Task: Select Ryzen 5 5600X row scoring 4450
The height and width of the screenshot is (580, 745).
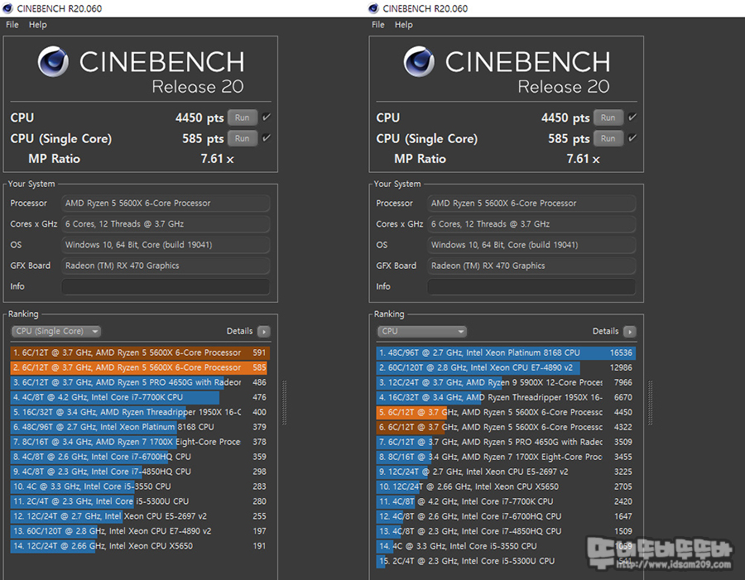Action: tap(506, 412)
